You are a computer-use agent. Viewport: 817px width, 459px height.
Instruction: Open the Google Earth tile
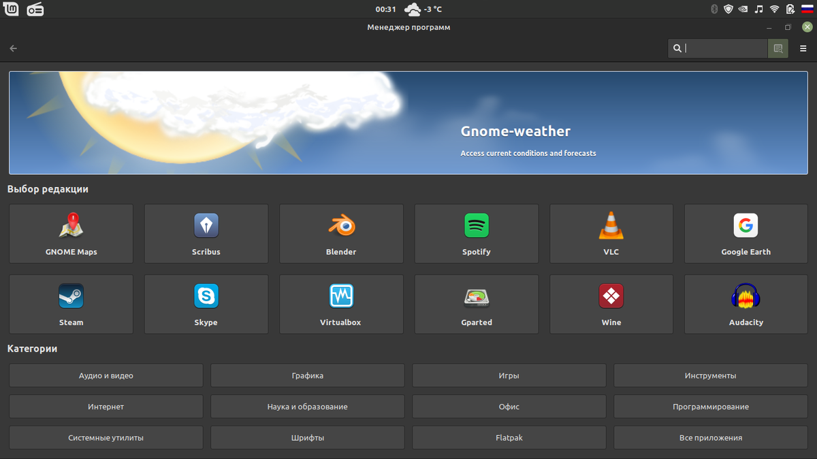(746, 233)
